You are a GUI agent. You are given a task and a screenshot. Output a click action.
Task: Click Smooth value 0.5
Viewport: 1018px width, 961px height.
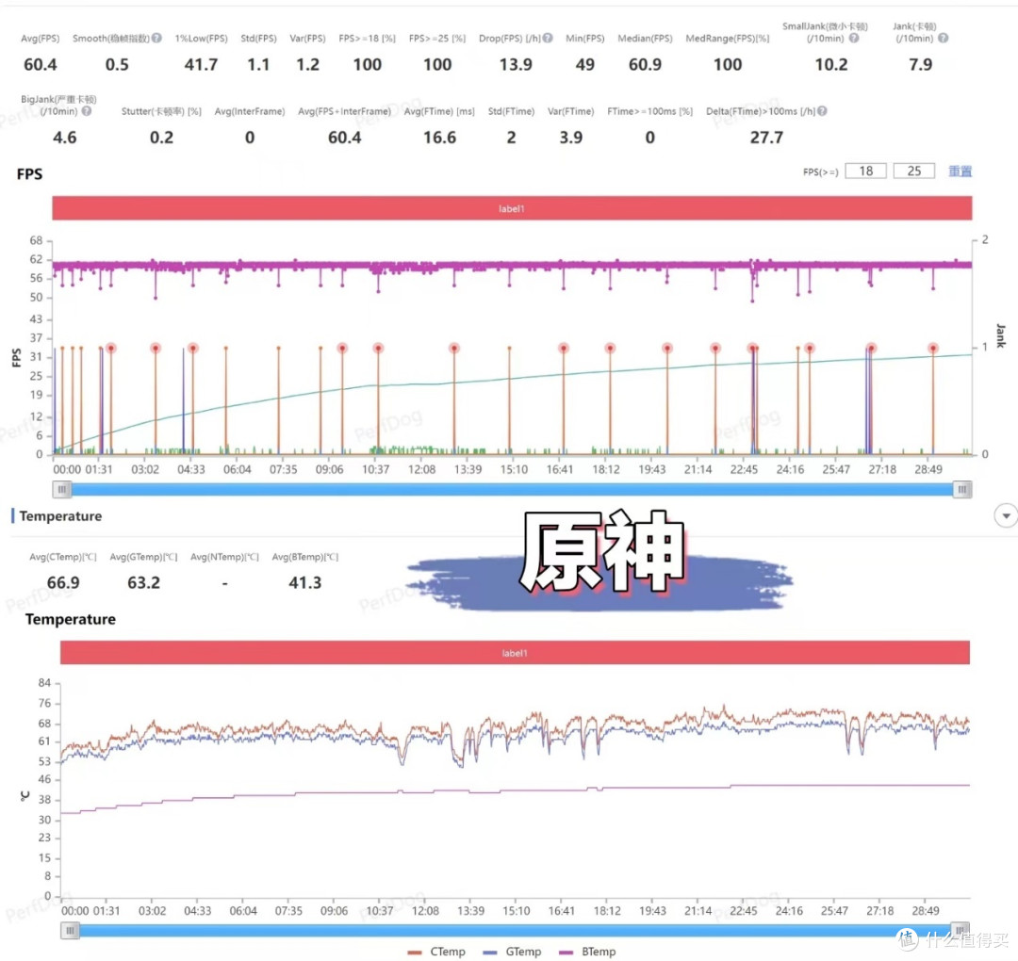(117, 65)
